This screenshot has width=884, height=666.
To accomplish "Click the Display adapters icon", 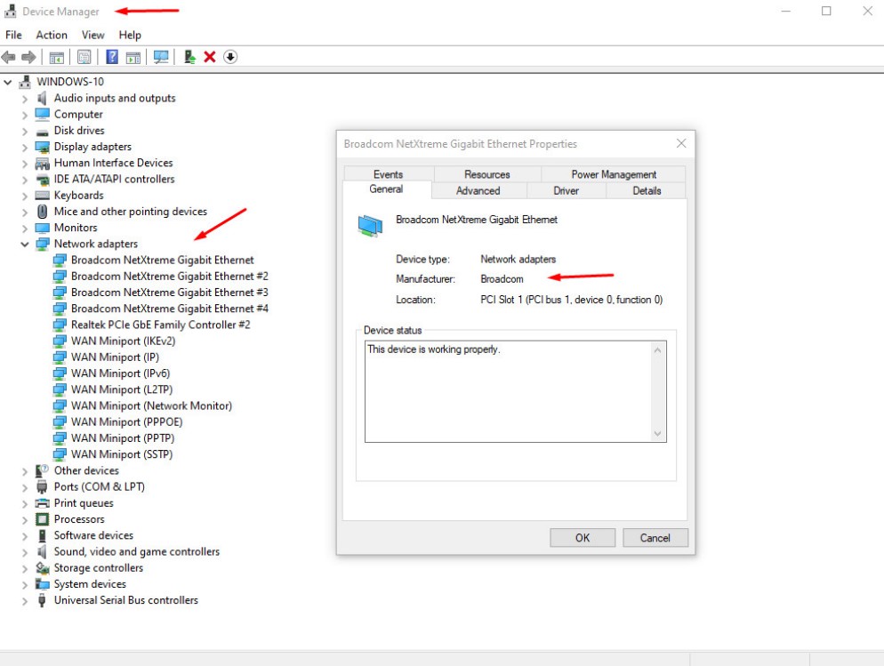I will point(43,147).
